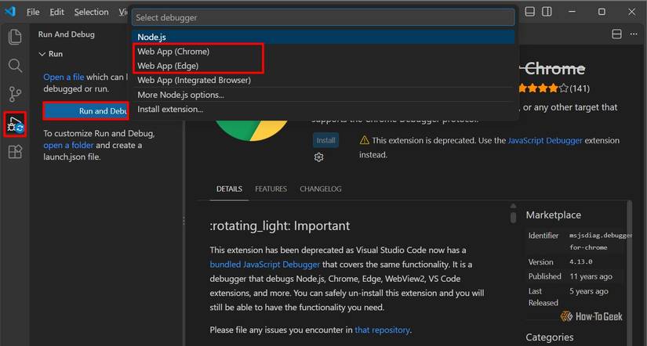Click the Marketplace heading
This screenshot has width=647, height=346.
pos(554,215)
